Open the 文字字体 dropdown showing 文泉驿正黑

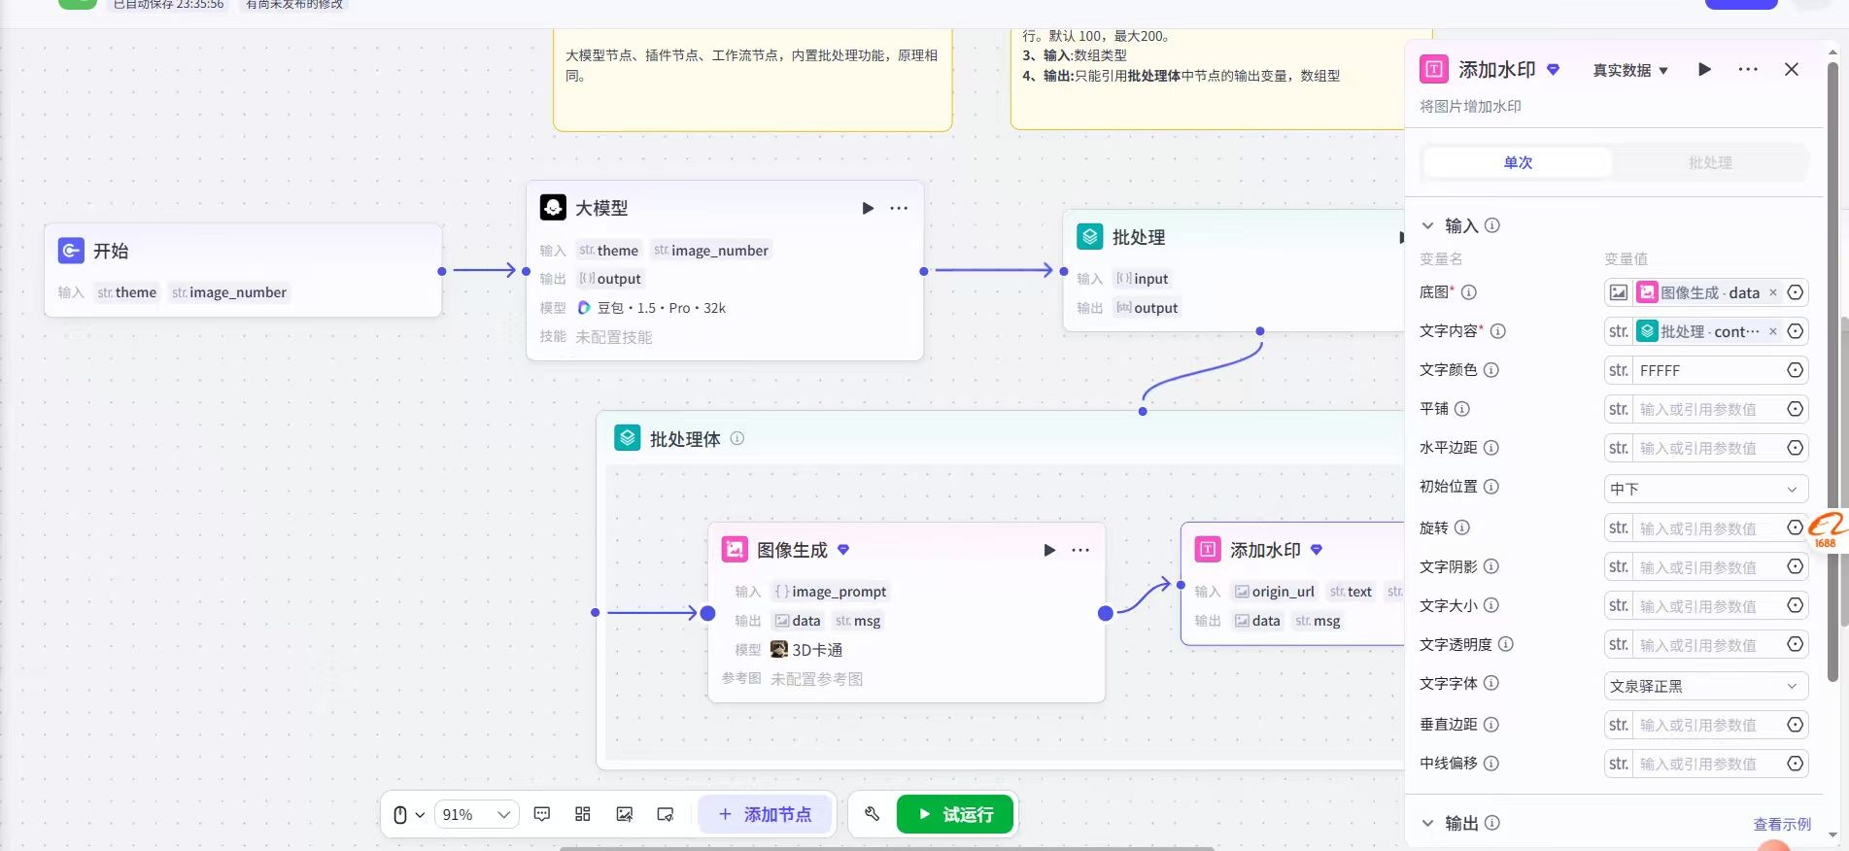pos(1705,686)
